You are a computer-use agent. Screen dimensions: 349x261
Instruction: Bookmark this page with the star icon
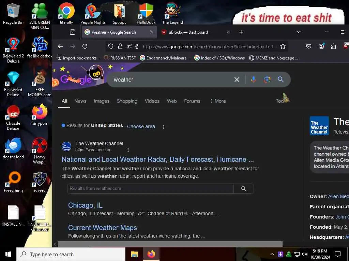(x=283, y=46)
